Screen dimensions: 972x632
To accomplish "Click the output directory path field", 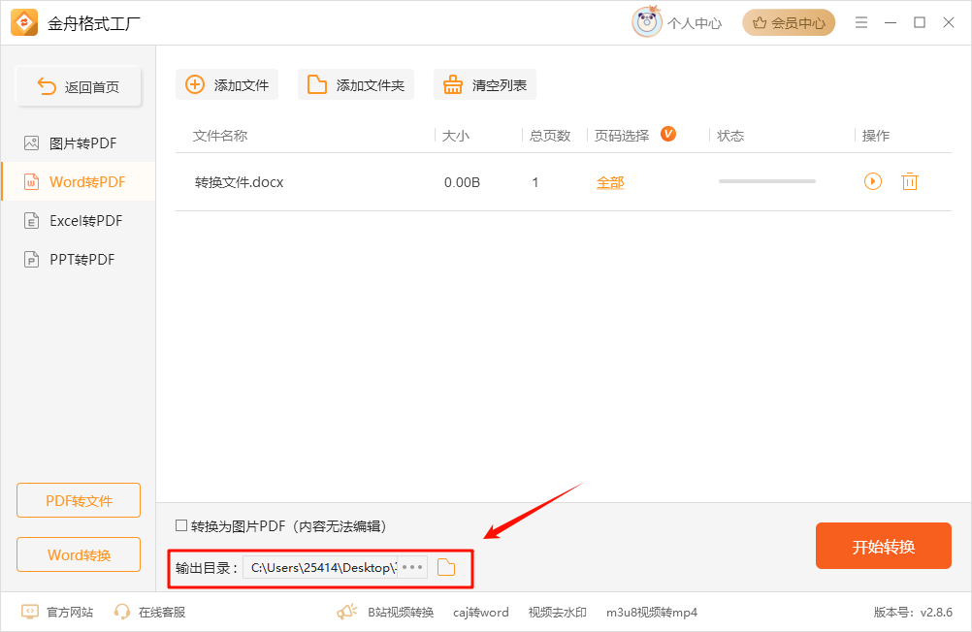I will [x=320, y=568].
